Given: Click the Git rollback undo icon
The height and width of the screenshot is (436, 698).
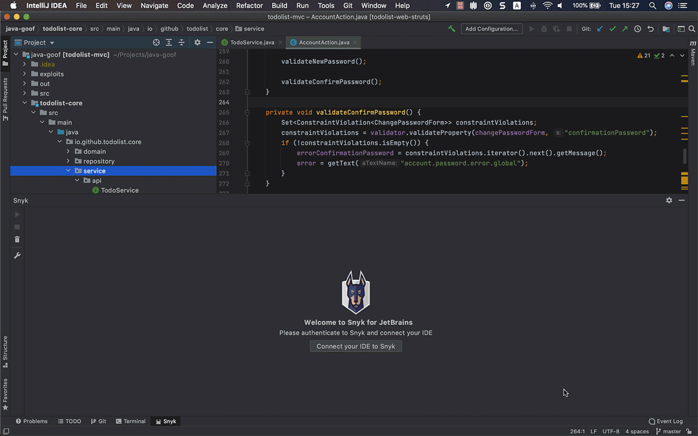Looking at the screenshot, I should [x=650, y=29].
